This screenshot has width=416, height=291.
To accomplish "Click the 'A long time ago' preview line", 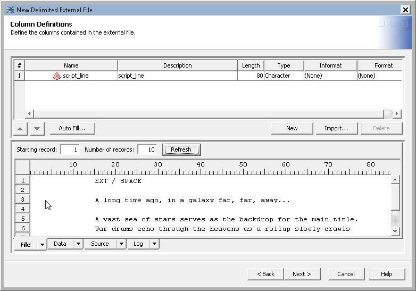I will (193, 200).
